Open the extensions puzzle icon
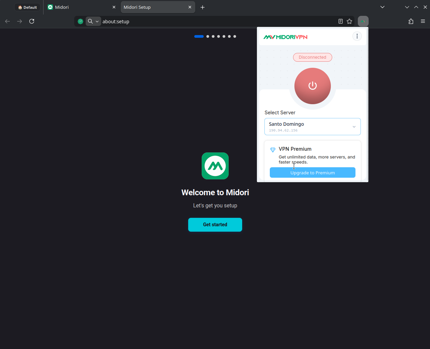Viewport: 430px width, 349px height. [411, 21]
